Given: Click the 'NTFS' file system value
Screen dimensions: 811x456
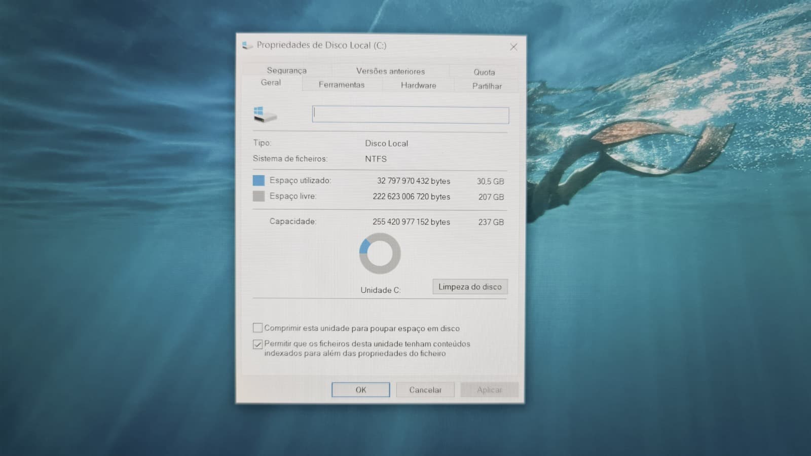Looking at the screenshot, I should tap(376, 159).
